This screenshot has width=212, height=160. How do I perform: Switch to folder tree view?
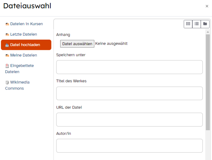coord(205,24)
